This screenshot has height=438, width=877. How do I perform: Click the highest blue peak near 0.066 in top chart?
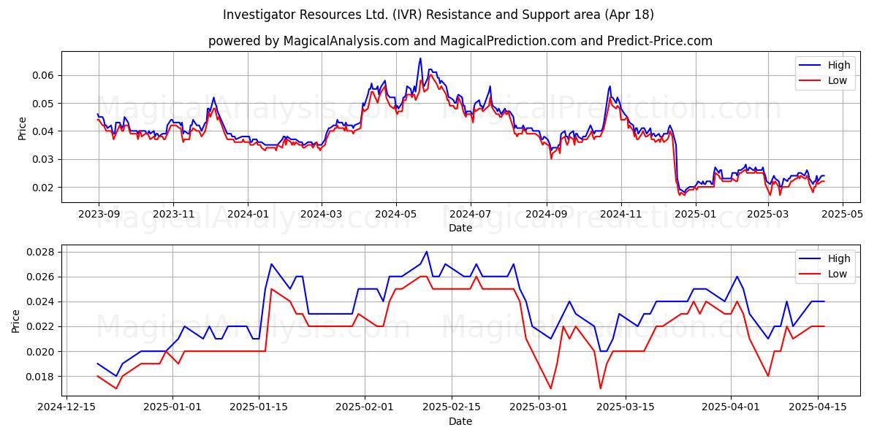(420, 58)
